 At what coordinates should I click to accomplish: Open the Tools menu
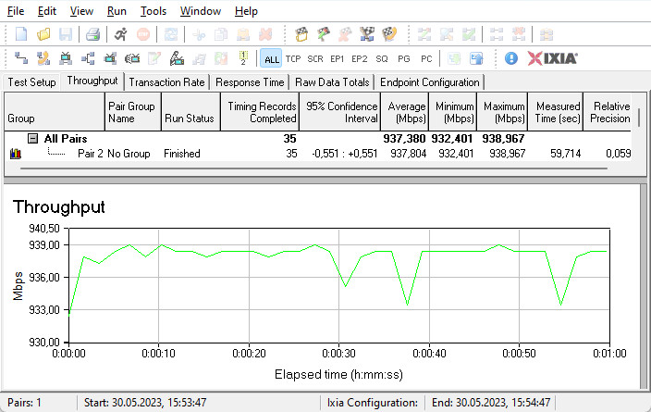click(x=154, y=11)
